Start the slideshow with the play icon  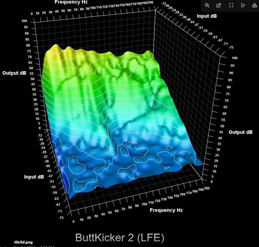click(243, 5)
